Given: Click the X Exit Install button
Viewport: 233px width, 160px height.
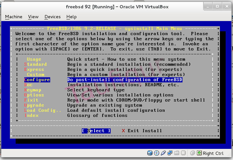Looking at the screenshot, I should click(142, 131).
